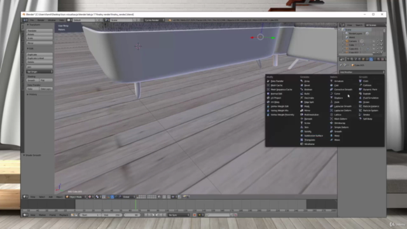Add the Array modifier

coord(307,81)
